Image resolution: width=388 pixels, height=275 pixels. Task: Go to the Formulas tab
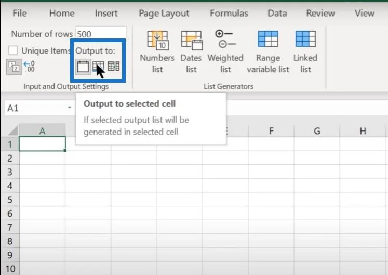(229, 13)
